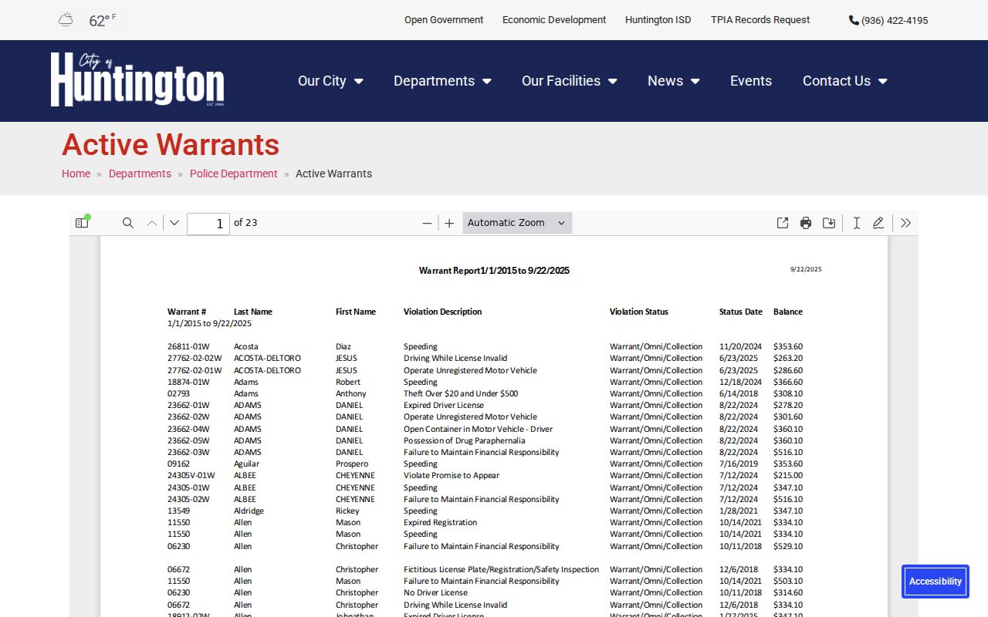Click the City of Huntington logo
The height and width of the screenshot is (617, 988).
(x=137, y=79)
